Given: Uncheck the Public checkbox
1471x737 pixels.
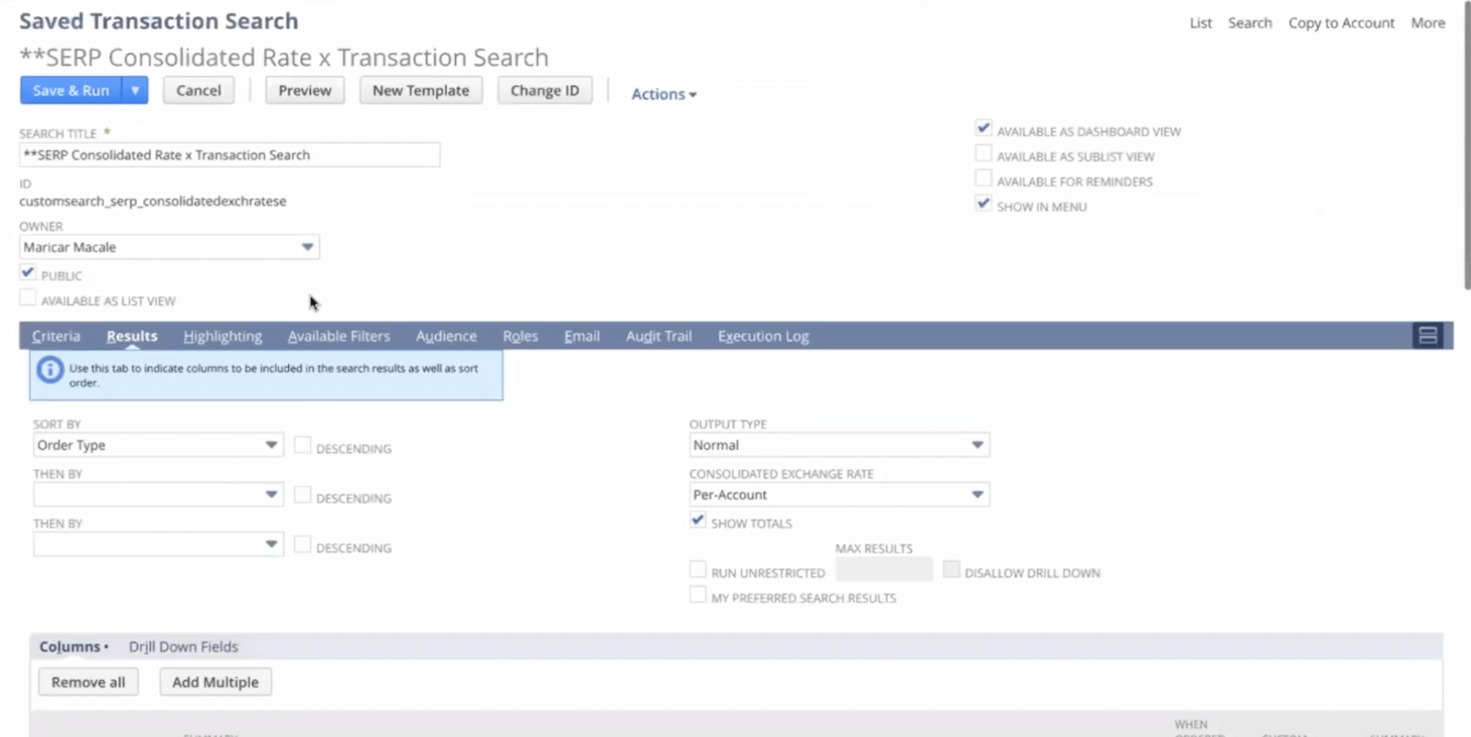Looking at the screenshot, I should (28, 273).
